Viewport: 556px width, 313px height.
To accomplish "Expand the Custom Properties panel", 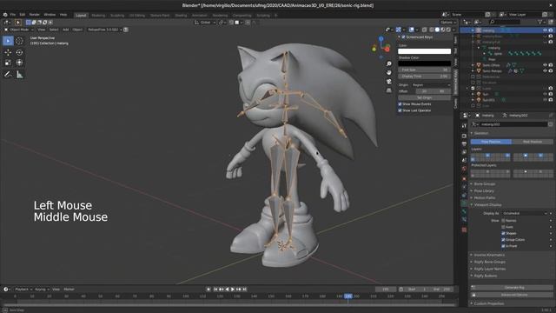I will (488, 303).
